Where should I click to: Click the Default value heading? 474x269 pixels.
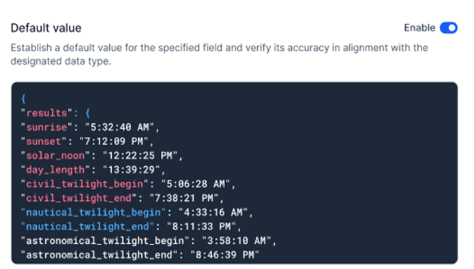(x=46, y=28)
